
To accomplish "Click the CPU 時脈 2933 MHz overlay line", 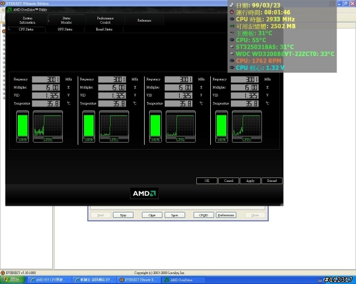I will [x=265, y=19].
